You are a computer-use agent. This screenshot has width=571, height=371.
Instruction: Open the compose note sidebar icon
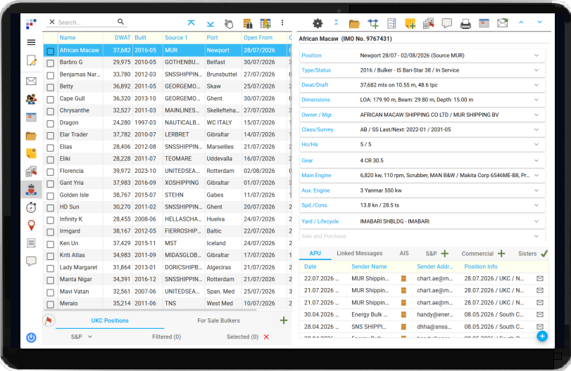coord(31,60)
